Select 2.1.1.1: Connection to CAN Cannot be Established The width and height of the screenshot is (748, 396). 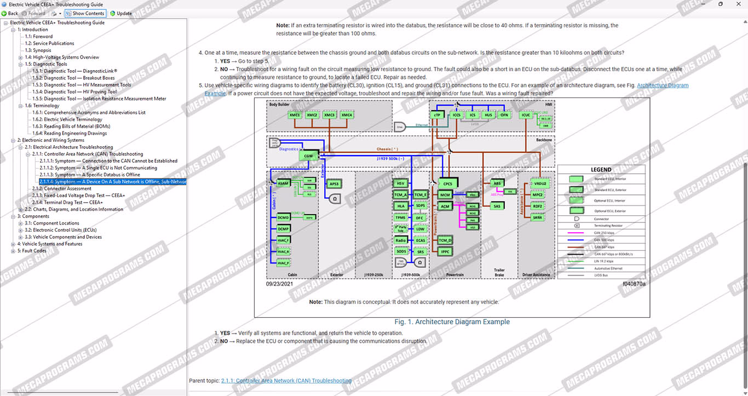click(x=108, y=161)
